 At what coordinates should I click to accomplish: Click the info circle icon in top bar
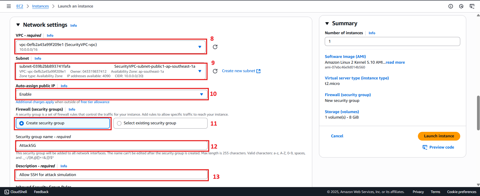coord(450,6)
